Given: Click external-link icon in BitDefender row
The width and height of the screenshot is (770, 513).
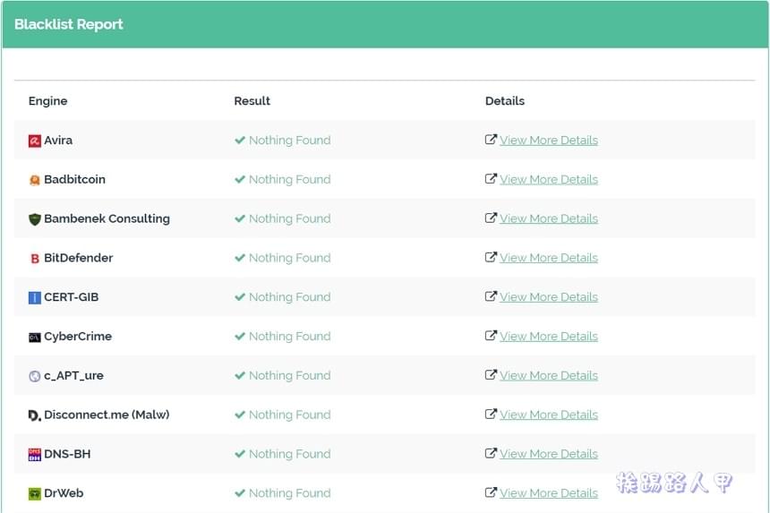Looking at the screenshot, I should [x=491, y=257].
